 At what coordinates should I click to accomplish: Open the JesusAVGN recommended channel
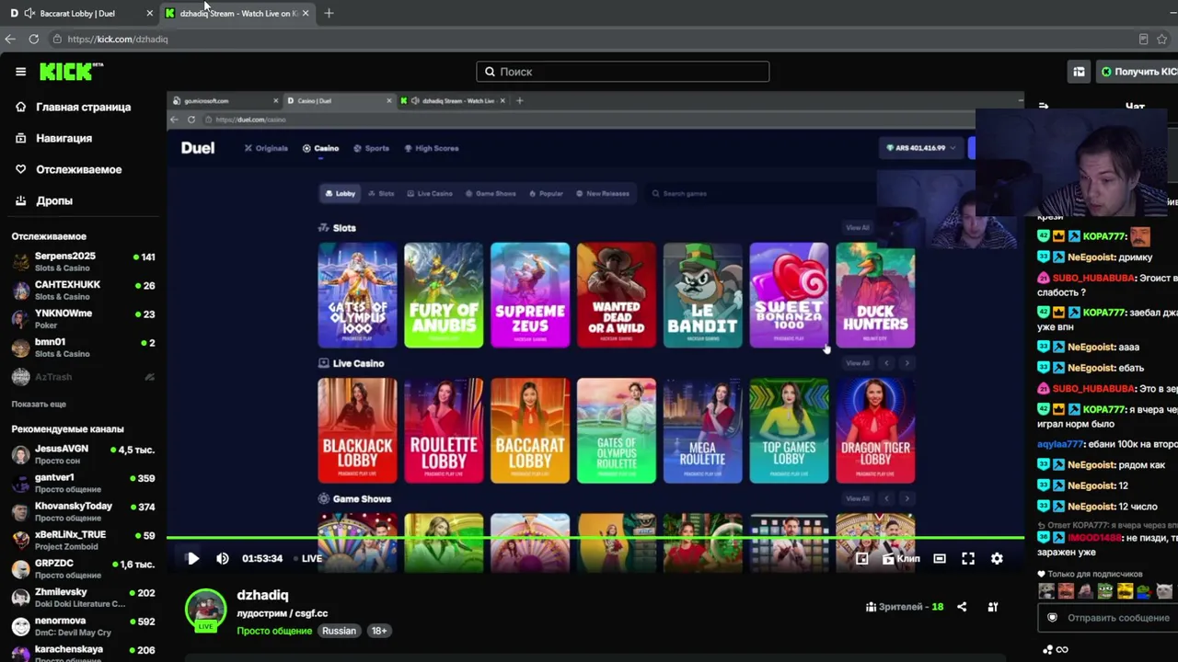(x=83, y=454)
